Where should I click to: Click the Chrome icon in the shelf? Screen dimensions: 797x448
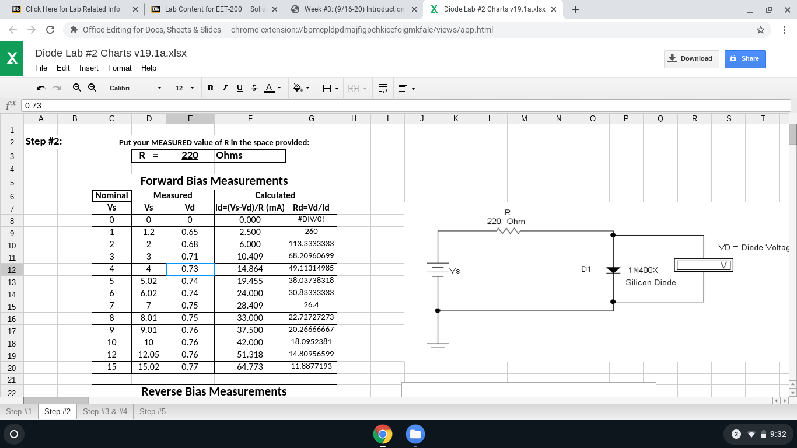click(383, 434)
